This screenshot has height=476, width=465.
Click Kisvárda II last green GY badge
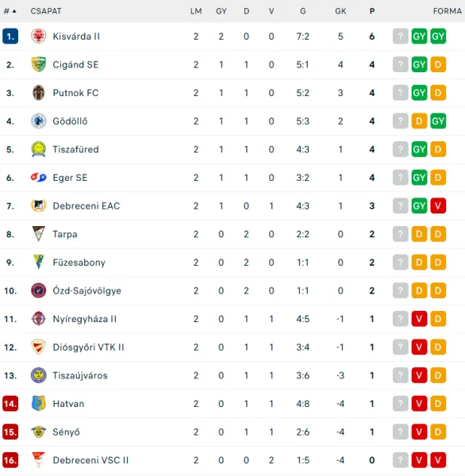click(x=438, y=36)
